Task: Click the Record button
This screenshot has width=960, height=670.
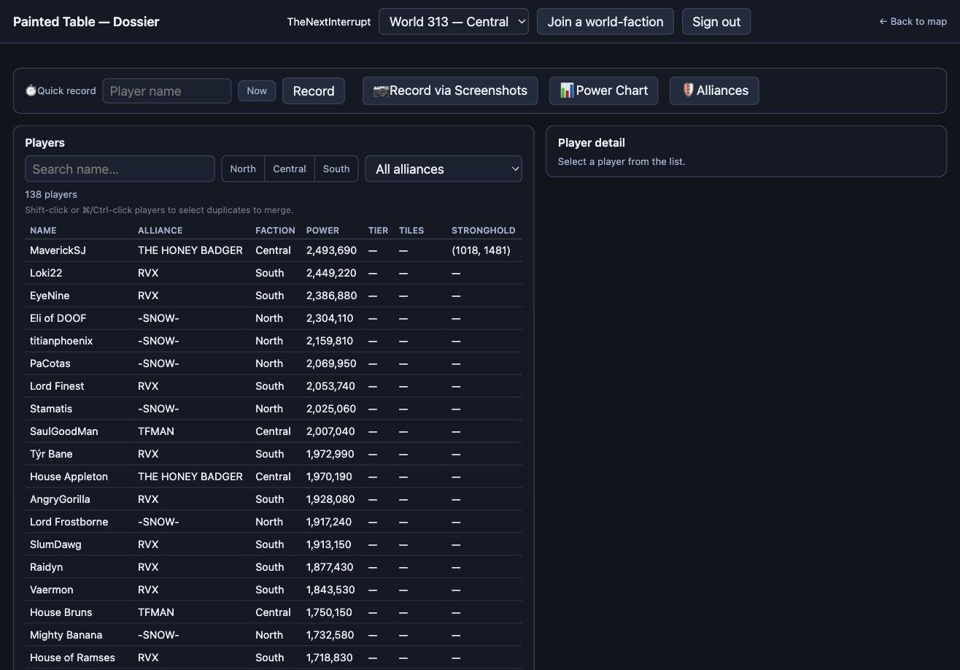Action: [x=314, y=91]
